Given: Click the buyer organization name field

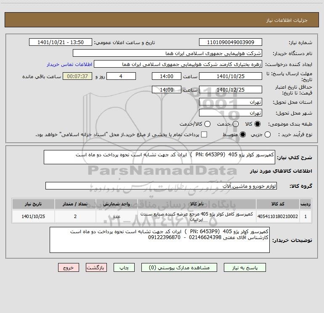Looking at the screenshot, I should tap(167, 53).
